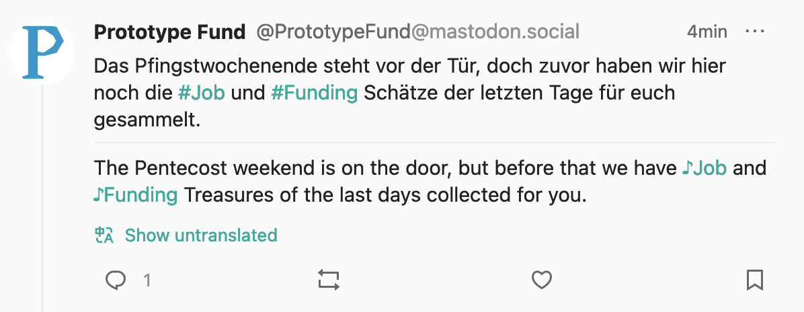804x312 pixels.
Task: Open the @PrototypeFund@mastodon.social handle
Action: click(x=418, y=32)
